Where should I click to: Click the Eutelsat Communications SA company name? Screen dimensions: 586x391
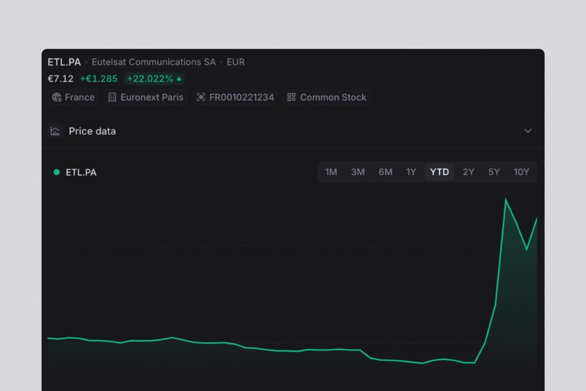click(x=154, y=62)
